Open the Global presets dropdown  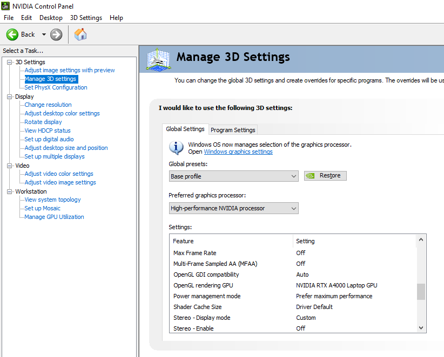coord(294,176)
